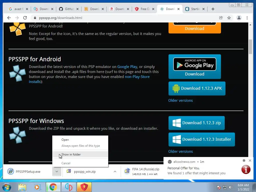Click the padlock site info icon

[34, 18]
